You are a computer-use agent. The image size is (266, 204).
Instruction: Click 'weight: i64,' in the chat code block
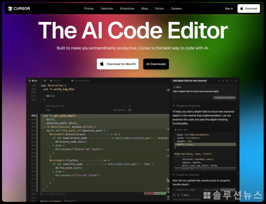pos(185,141)
